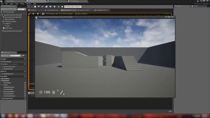
Task: Click the Clear button in results panel
Action: click(x=170, y=111)
